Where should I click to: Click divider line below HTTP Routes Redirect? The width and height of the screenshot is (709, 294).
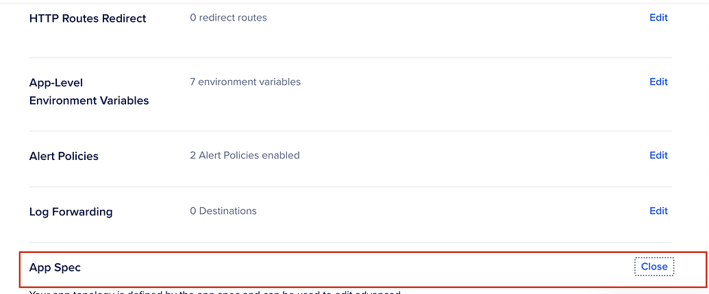coord(351,57)
